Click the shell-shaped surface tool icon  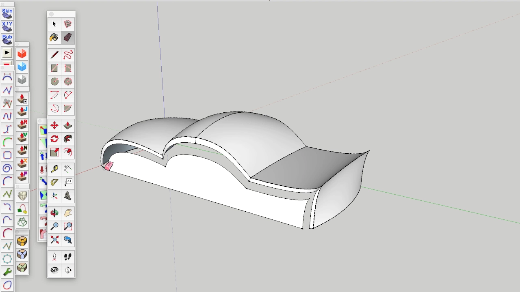(22, 196)
